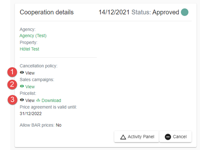Click red marker number 1

[12, 72]
